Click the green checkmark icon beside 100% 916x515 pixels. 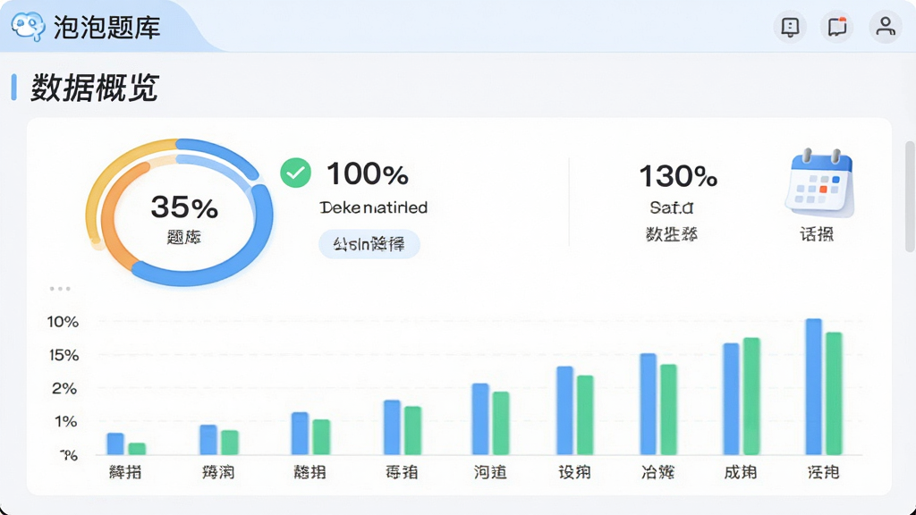[295, 173]
